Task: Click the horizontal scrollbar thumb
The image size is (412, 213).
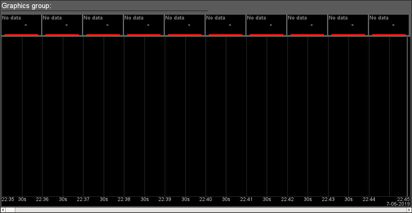Action: tap(10, 210)
